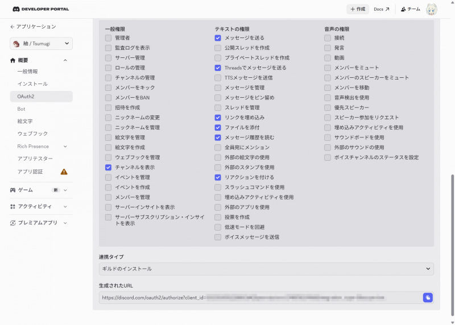The height and width of the screenshot is (325, 455).
Task: Click the scrollbar down arrow
Action: click(453, 322)
